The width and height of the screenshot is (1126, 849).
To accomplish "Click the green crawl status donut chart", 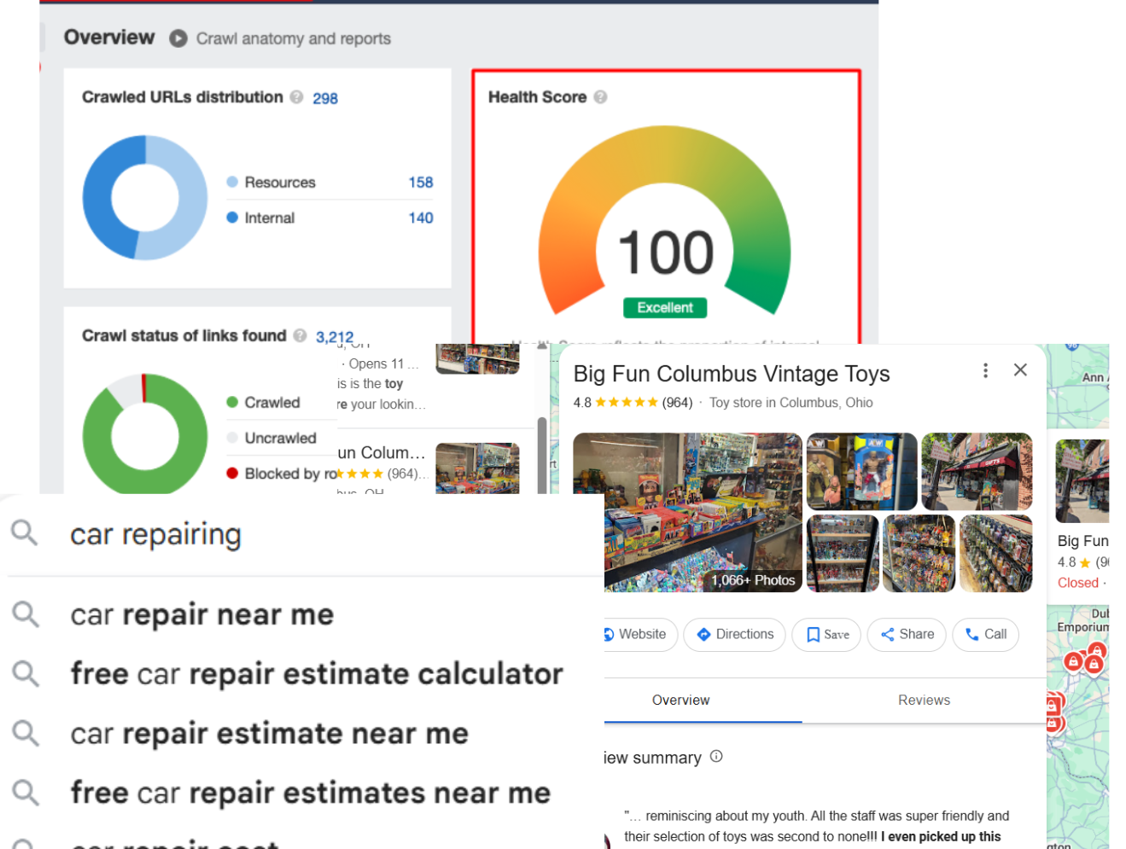I will click(x=145, y=434).
